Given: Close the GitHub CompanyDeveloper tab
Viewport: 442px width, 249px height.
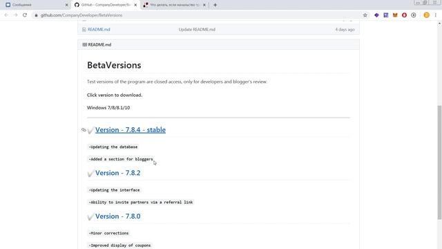Looking at the screenshot, I should tap(135, 5).
